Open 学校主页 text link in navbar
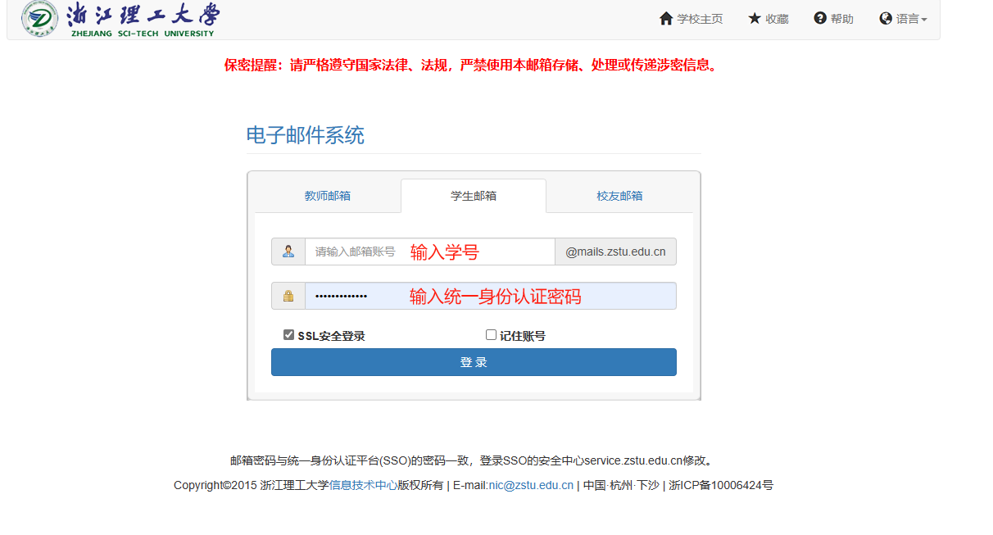This screenshot has width=993, height=535. point(701,19)
